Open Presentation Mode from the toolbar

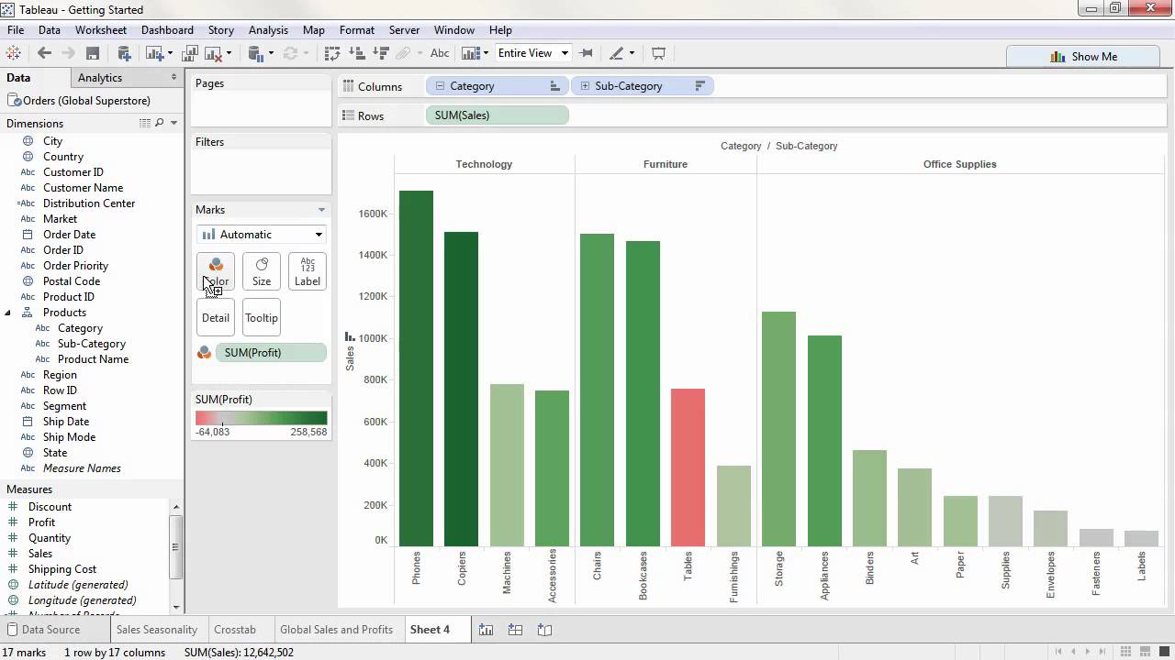tap(658, 52)
